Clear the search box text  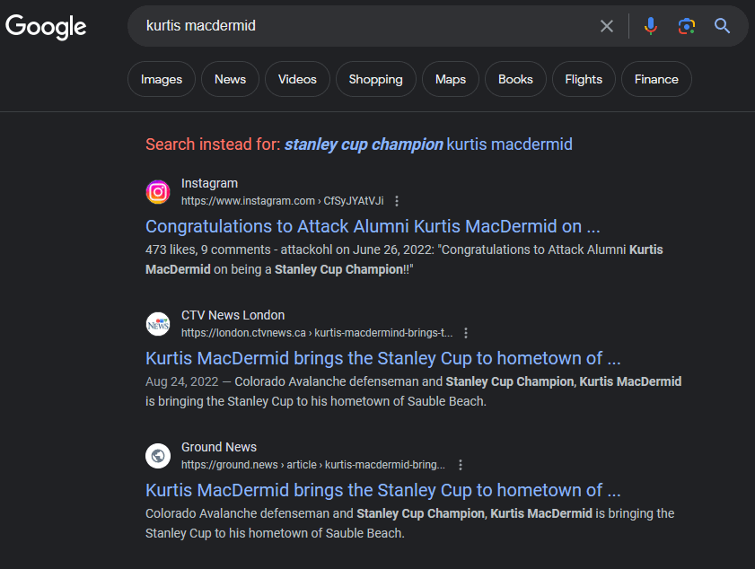point(607,26)
